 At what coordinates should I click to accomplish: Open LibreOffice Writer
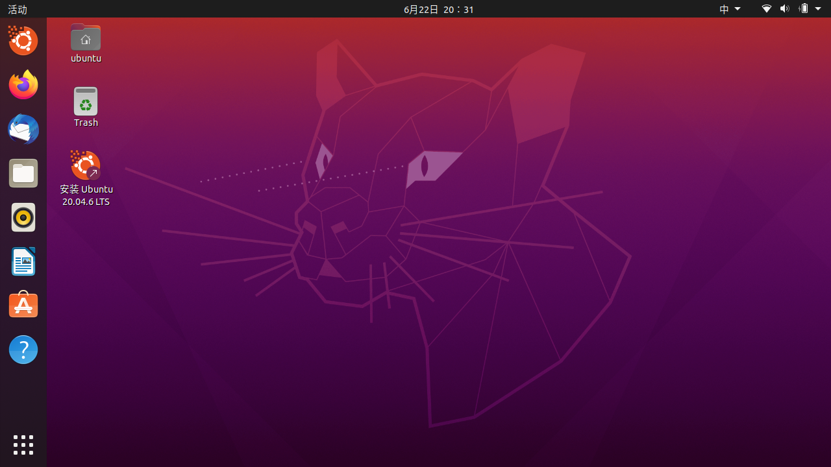pyautogui.click(x=23, y=261)
